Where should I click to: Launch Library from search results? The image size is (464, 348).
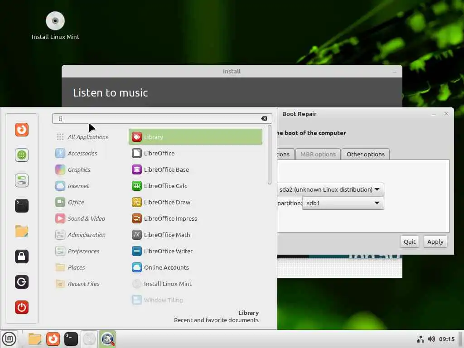(x=195, y=137)
